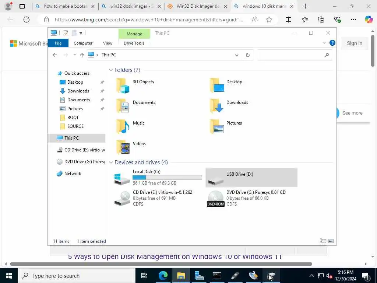Viewport: 377px width, 283px height.
Task: Collapse the Devices and drives (4) group
Action: pos(111,163)
